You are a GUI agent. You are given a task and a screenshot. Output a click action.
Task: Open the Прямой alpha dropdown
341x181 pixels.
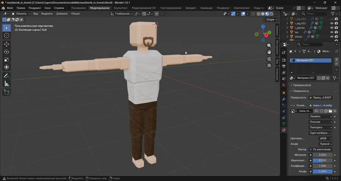coord(325,144)
